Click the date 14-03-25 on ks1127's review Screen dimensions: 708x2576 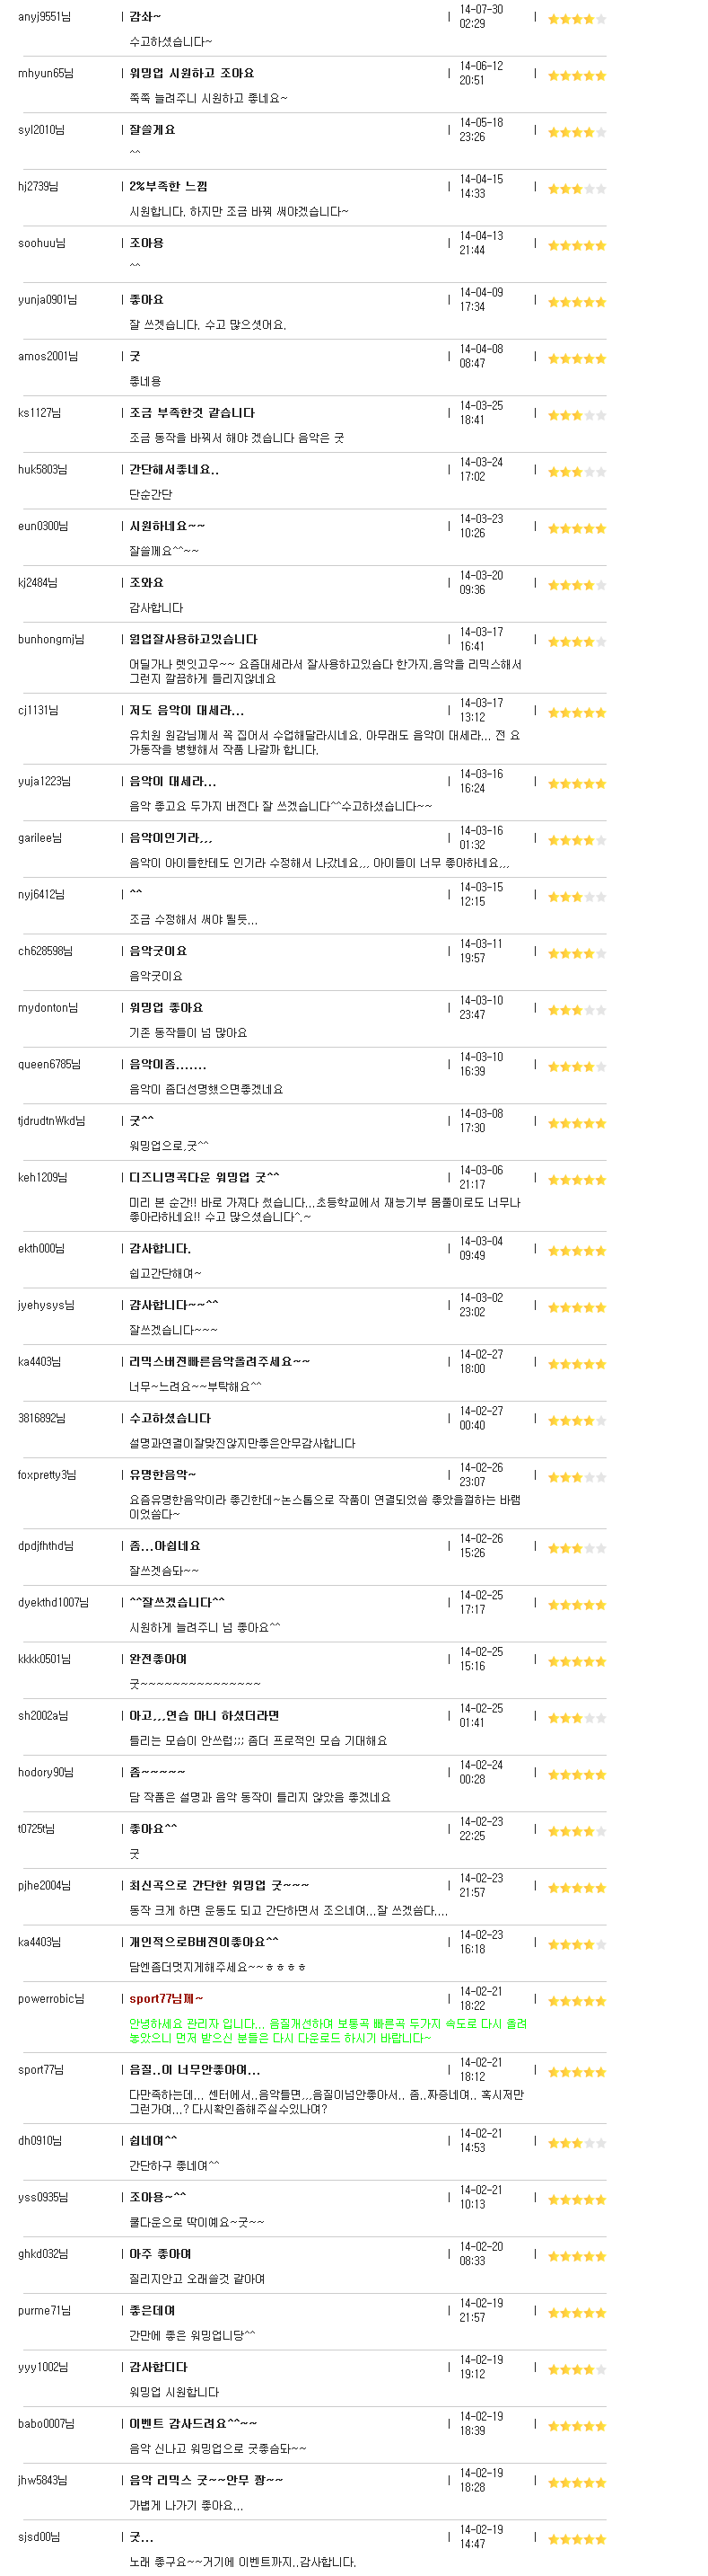pyautogui.click(x=481, y=406)
